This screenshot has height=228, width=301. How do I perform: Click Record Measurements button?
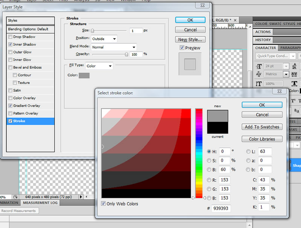18,211
